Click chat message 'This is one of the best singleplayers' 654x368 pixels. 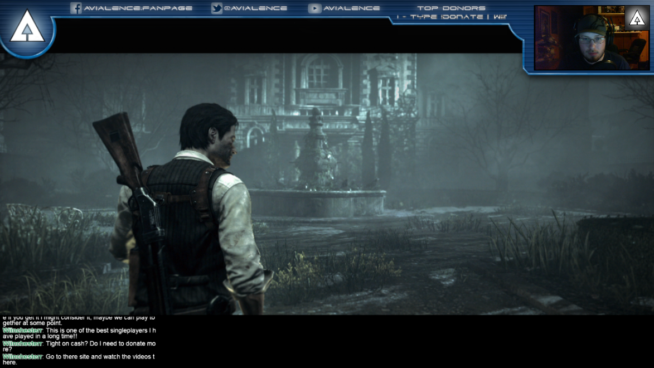coord(79,333)
